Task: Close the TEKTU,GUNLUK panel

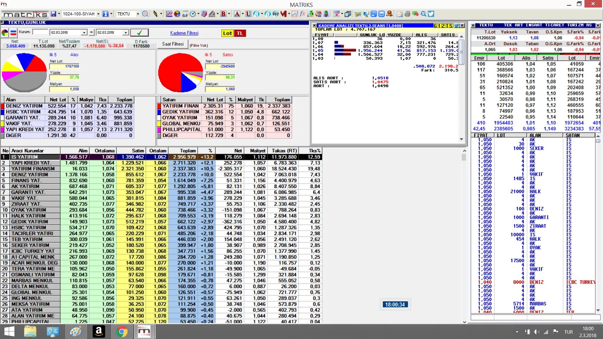Action: 2,23
